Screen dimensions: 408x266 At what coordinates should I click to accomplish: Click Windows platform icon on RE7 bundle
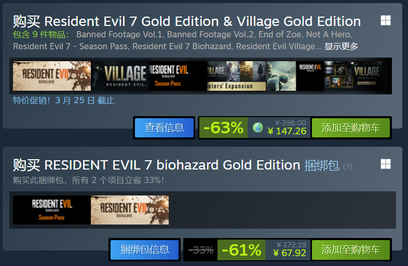(386, 164)
